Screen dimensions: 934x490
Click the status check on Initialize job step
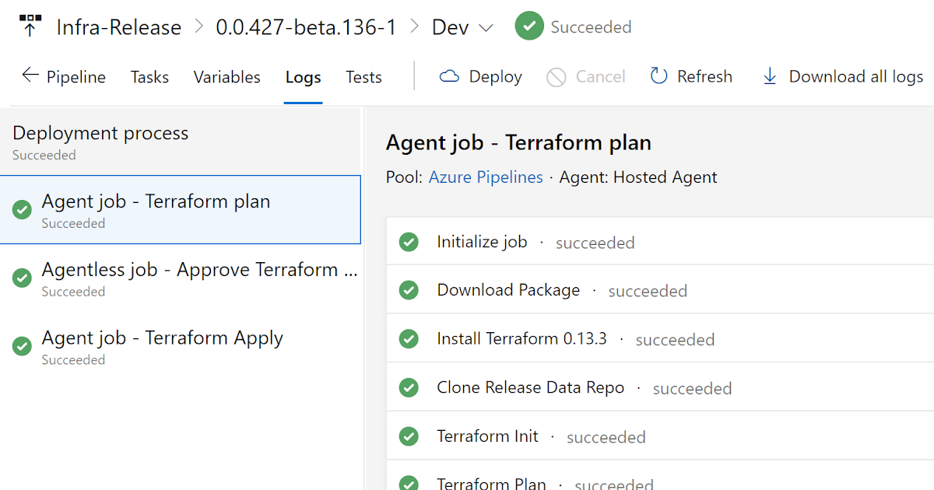pyautogui.click(x=409, y=242)
